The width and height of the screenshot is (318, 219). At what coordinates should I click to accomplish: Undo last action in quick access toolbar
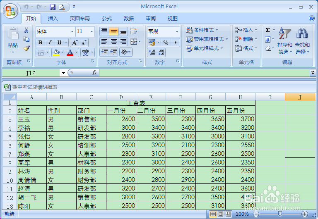[x=26, y=7]
